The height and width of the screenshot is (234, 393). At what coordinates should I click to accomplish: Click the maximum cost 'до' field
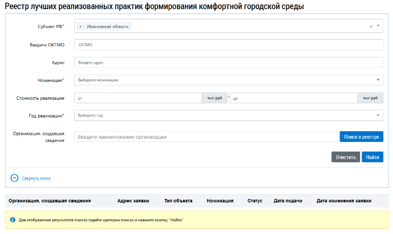293,98
